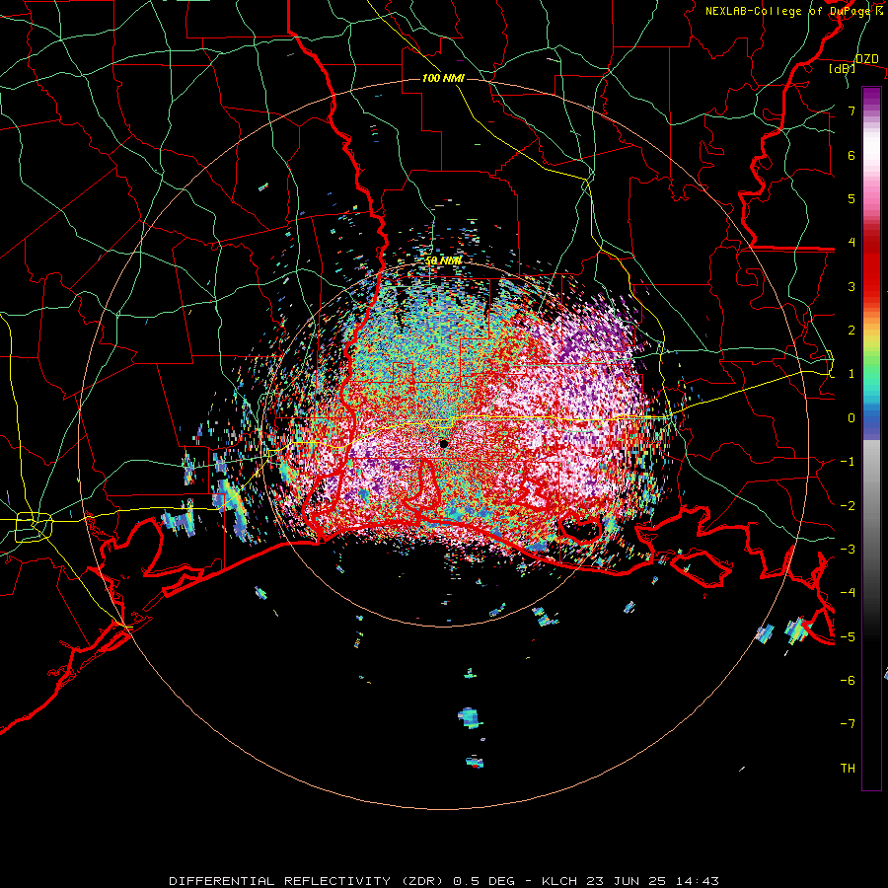Click the 3 value on the scale
Image resolution: width=888 pixels, height=888 pixels.
pos(851,286)
